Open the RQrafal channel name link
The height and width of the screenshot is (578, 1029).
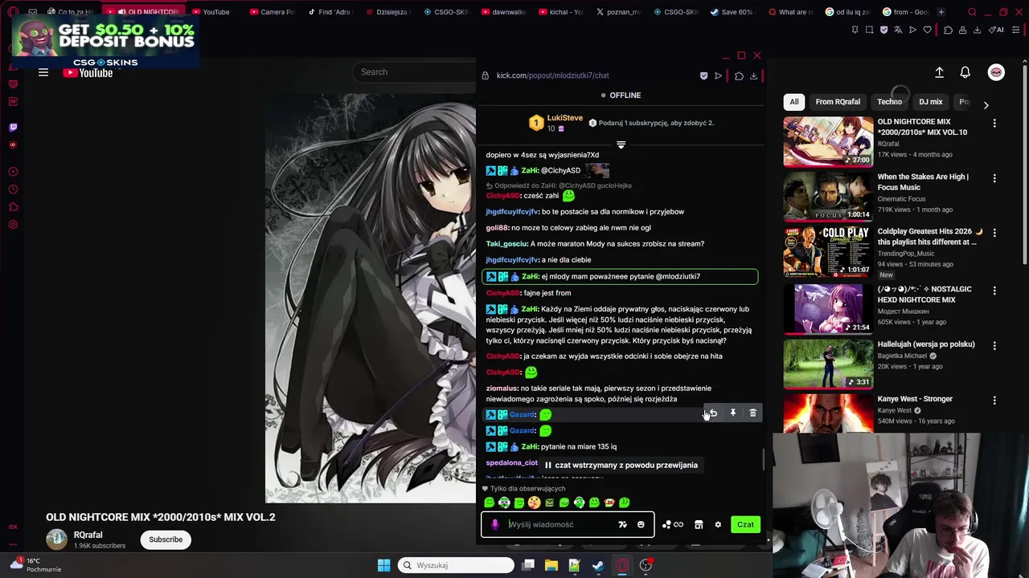[88, 535]
